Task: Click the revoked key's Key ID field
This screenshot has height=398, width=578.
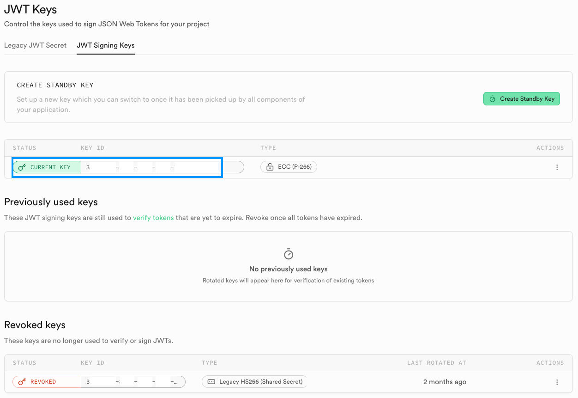Action: point(133,382)
